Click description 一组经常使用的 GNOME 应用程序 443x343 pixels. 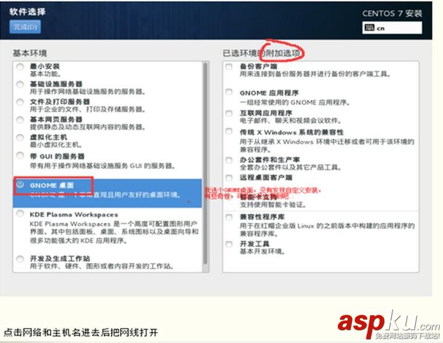pyautogui.click(x=295, y=102)
